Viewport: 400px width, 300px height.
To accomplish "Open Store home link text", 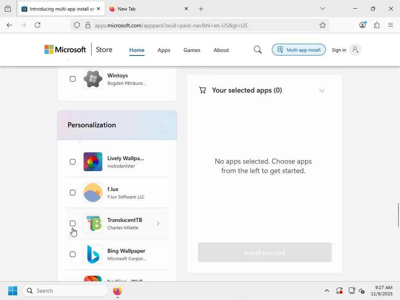I will (104, 50).
